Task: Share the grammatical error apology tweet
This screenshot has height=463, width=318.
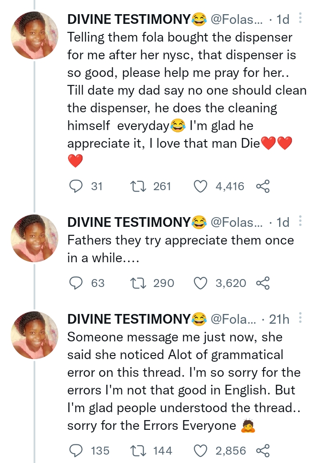Action: click(x=262, y=450)
